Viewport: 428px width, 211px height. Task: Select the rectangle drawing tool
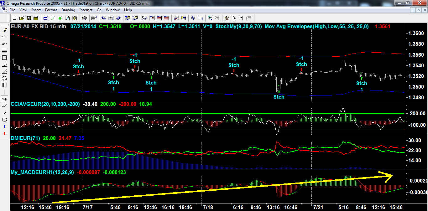pos(4,58)
